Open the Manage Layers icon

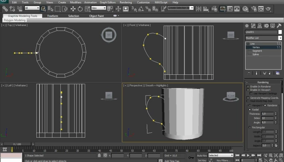[x=214, y=8]
